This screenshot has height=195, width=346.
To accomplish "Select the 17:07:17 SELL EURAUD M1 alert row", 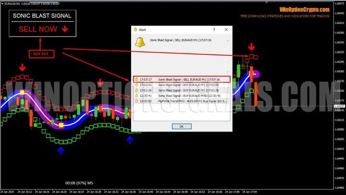I will [x=182, y=79].
